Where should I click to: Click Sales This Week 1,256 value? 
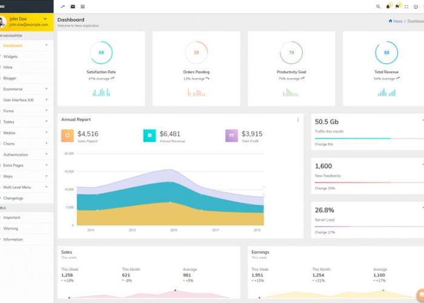pos(67,275)
